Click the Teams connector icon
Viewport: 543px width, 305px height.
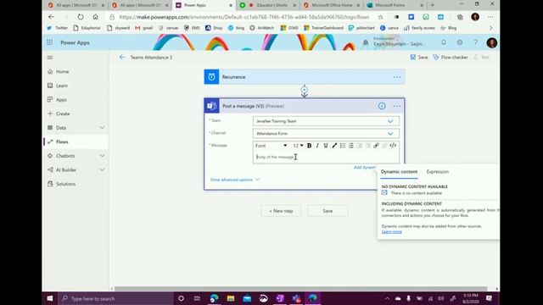click(x=211, y=106)
